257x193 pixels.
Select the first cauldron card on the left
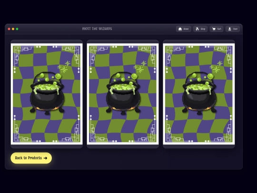pos(47,94)
